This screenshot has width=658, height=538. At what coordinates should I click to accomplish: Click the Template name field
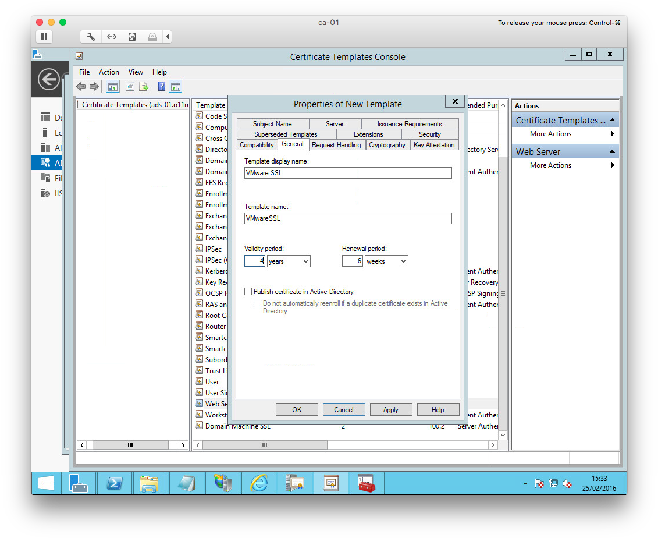point(348,218)
